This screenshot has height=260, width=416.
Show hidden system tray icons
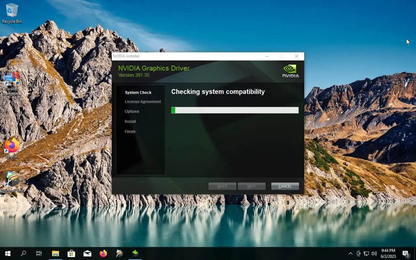(350, 253)
